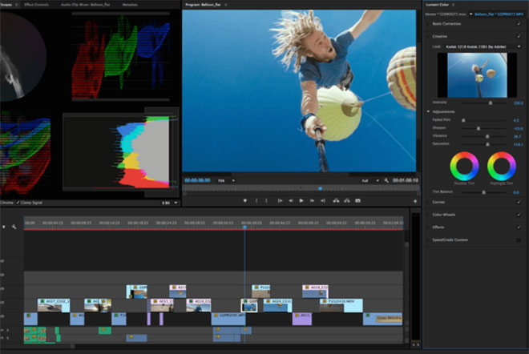This screenshot has height=354, width=529.
Task: Open the button editor plus icon
Action: (x=414, y=200)
